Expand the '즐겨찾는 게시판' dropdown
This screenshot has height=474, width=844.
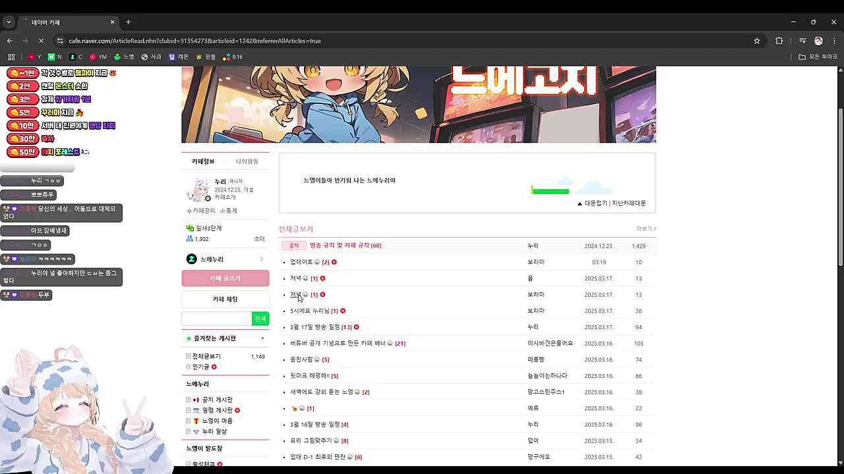tap(262, 338)
